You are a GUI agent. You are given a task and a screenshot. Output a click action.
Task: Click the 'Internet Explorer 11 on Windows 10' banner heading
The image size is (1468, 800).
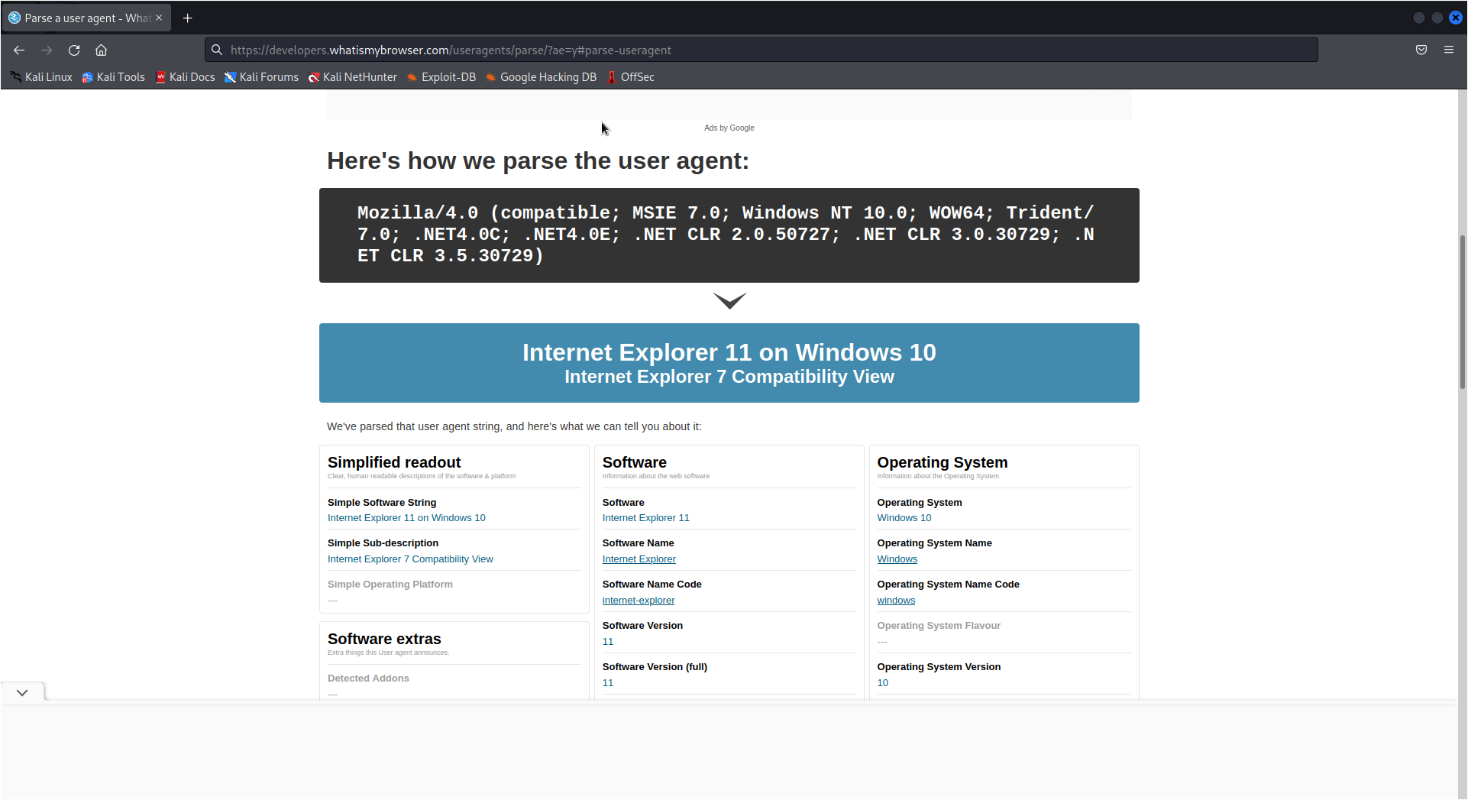pos(729,352)
